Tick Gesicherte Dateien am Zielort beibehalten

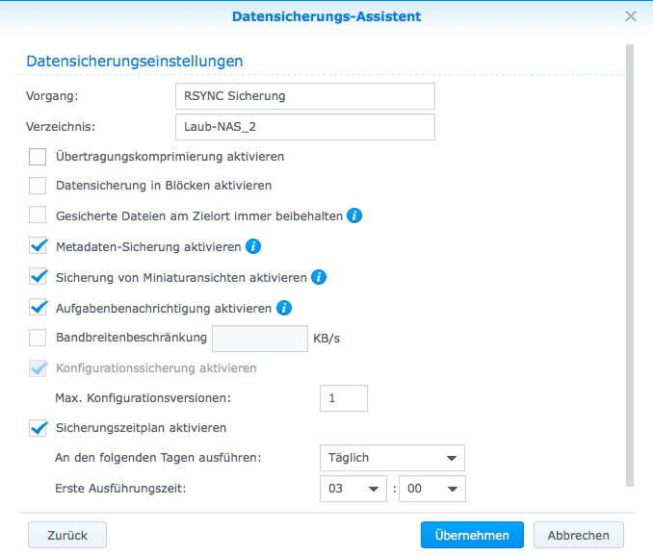(38, 215)
